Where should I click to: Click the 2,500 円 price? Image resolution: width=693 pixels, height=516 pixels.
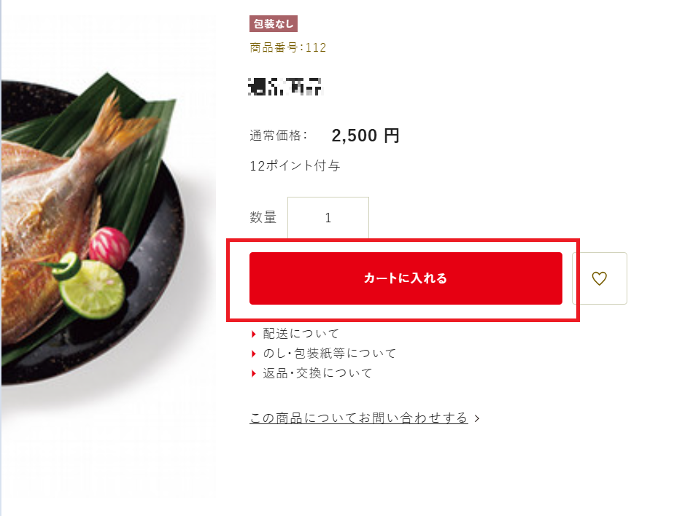[365, 136]
